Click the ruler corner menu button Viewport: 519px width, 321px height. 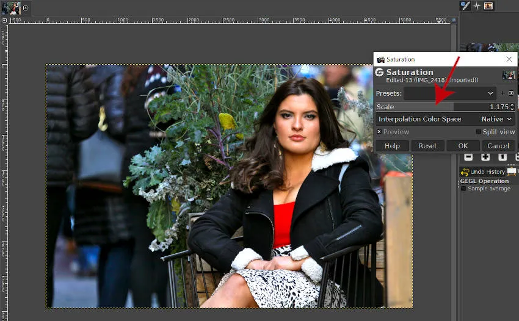coord(4,20)
